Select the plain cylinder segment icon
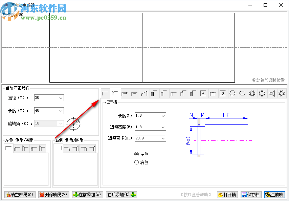This screenshot has height=201, width=289. point(105,93)
